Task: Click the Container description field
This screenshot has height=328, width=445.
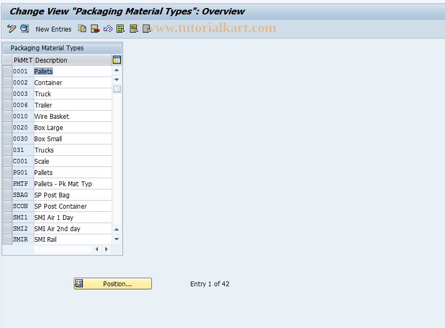Action: tap(73, 82)
